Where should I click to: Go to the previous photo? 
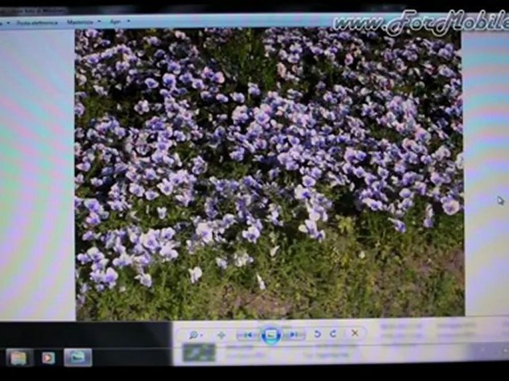(x=248, y=334)
